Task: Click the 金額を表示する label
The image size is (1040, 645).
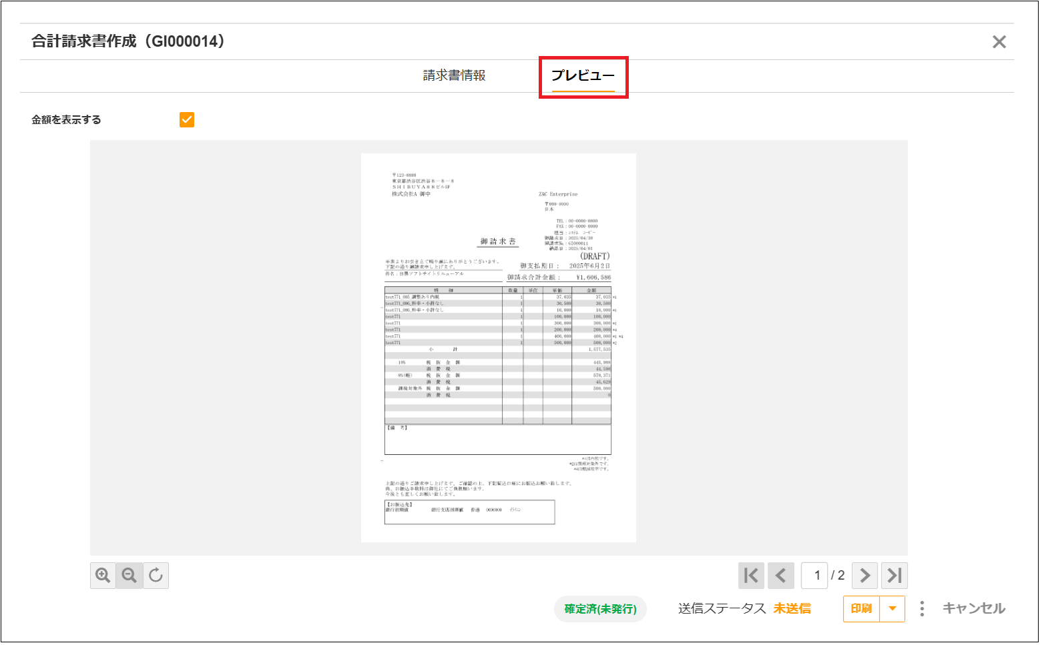Action: coord(66,120)
